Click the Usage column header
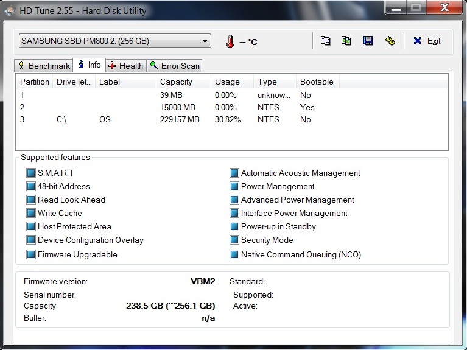Screen dimensions: 467x350 [233, 82]
